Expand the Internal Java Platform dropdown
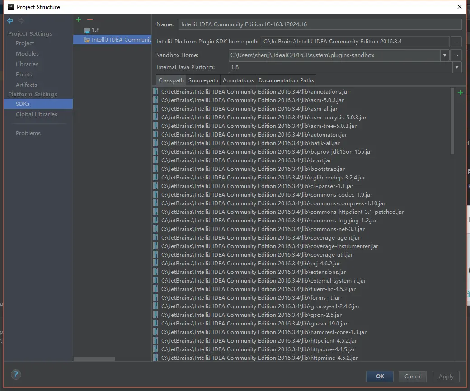The height and width of the screenshot is (391, 470). click(x=456, y=67)
